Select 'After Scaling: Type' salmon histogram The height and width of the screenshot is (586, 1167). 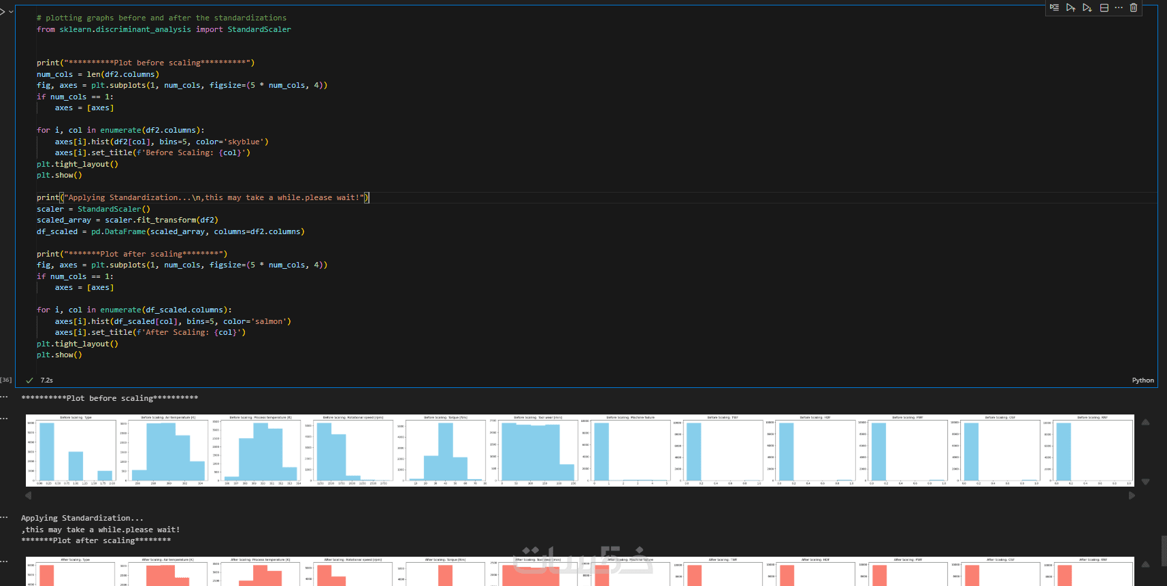pyautogui.click(x=71, y=572)
